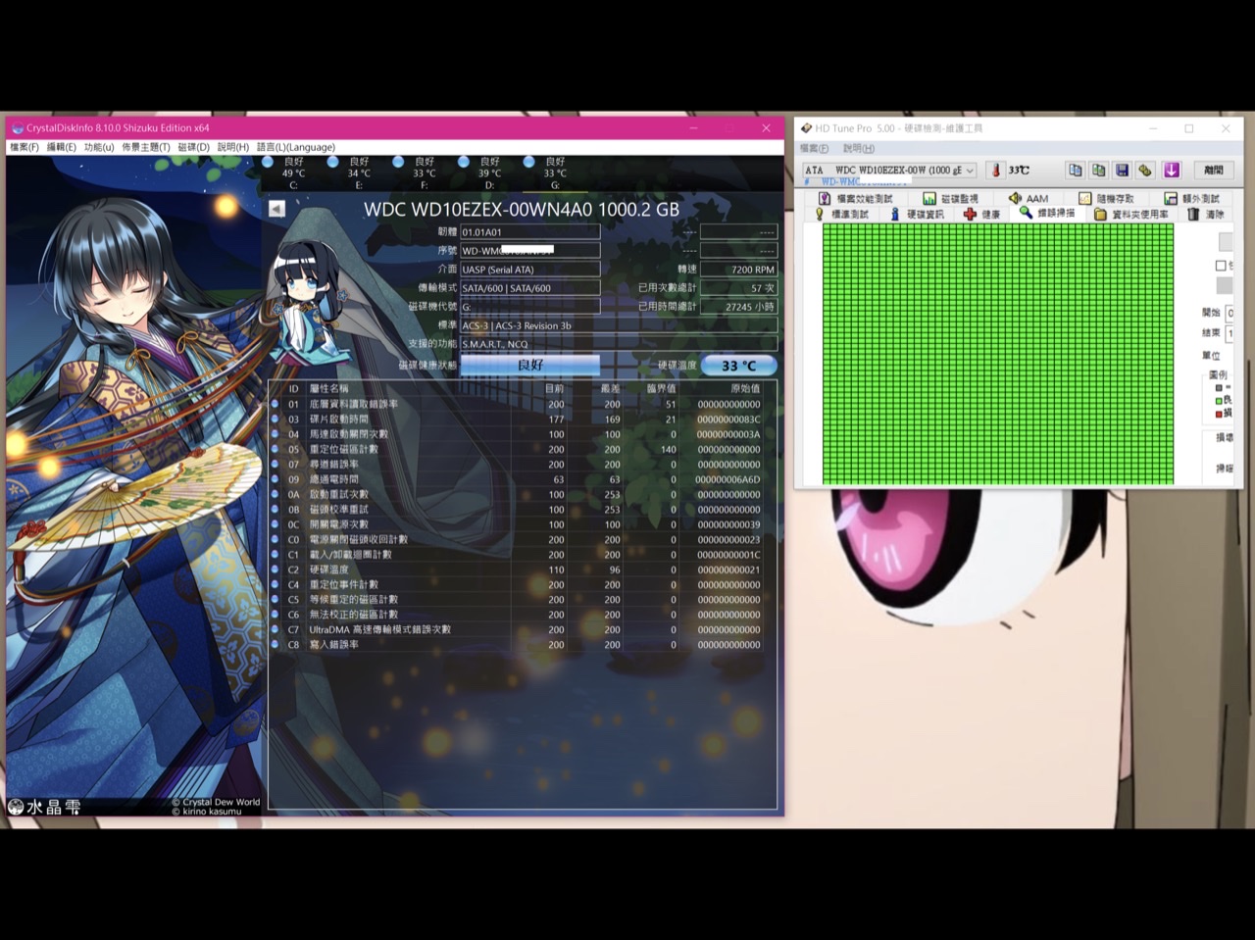The height and width of the screenshot is (940, 1255).
Task: Select the 09 總通電時間 attribute row
Action: tap(523, 479)
